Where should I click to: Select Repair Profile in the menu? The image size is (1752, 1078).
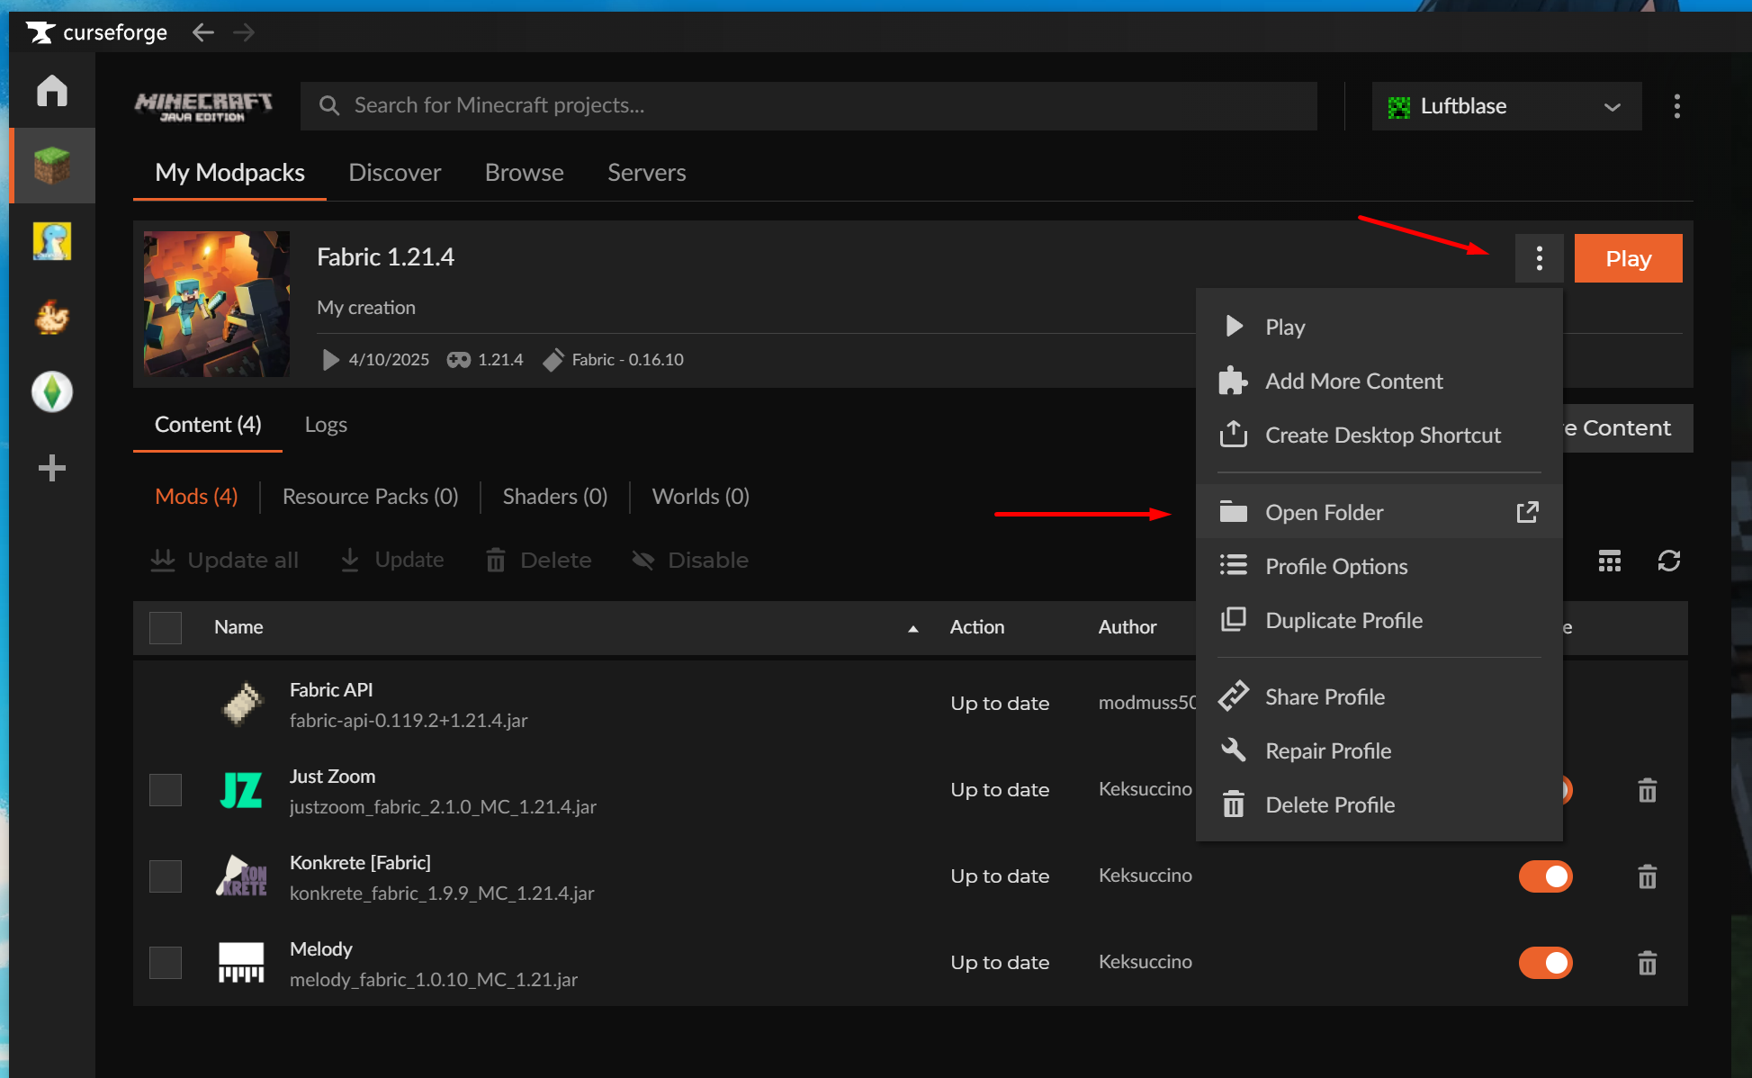click(1327, 750)
